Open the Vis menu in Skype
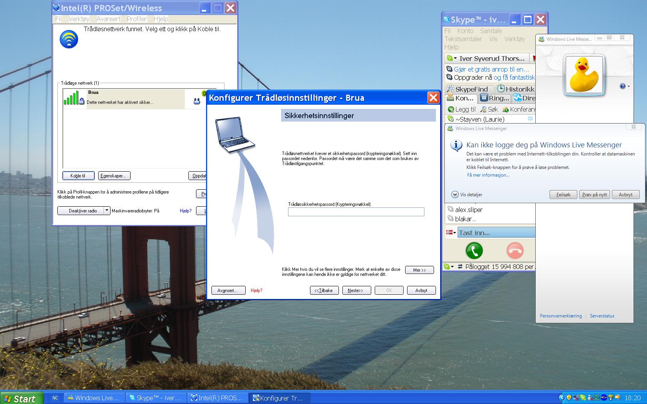Image resolution: width=647 pixels, height=404 pixels. coord(493,39)
